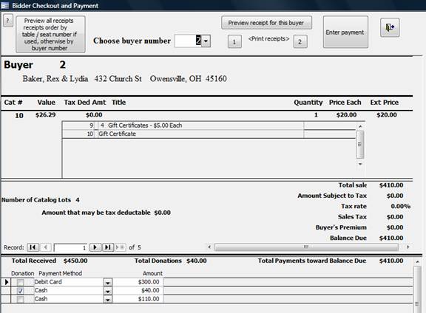
Task: Click the record selector arrow for Debit Card row
Action: click(6, 282)
